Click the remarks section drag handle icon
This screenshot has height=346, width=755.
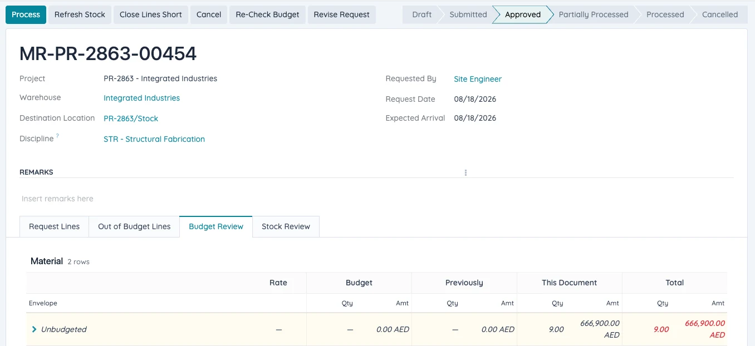[x=465, y=172]
